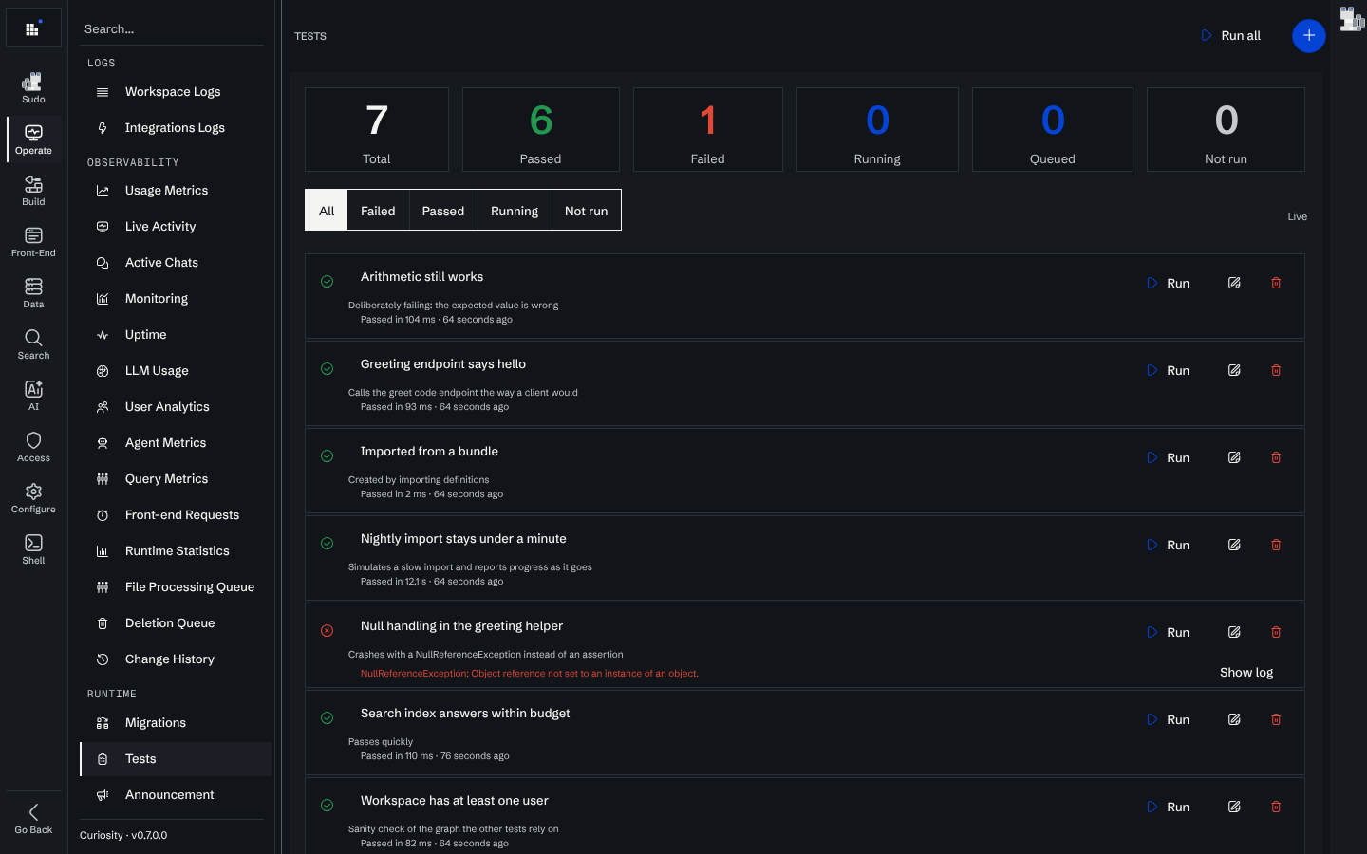Run the Search index answers within budget test
This screenshot has width=1367, height=854.
(x=1169, y=719)
